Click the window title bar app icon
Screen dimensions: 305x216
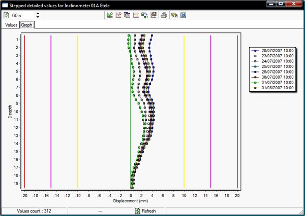click(5, 5)
